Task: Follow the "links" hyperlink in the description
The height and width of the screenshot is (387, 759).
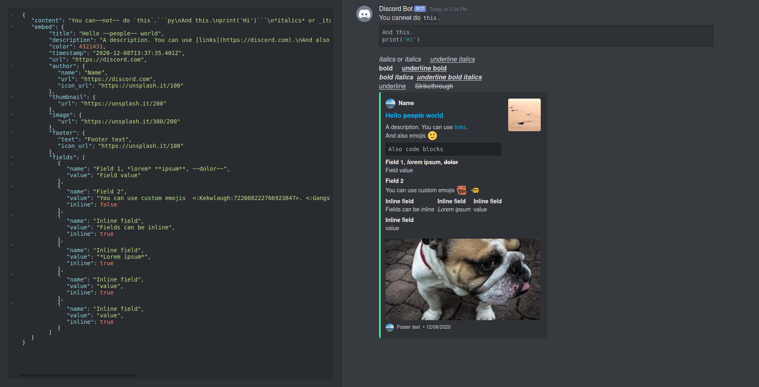Action: click(x=460, y=127)
